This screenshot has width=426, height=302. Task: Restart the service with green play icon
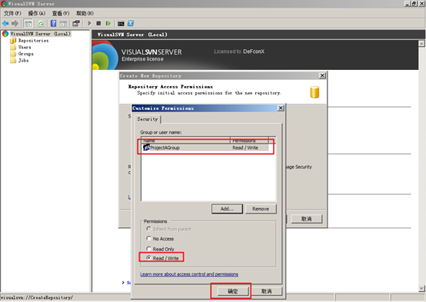108,23
